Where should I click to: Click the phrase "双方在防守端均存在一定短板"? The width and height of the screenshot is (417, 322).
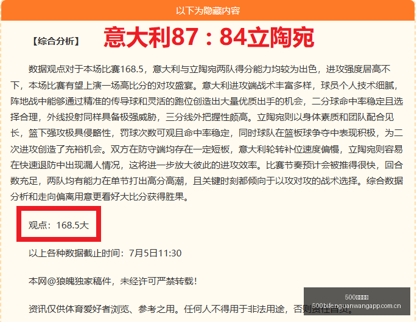coord(170,149)
